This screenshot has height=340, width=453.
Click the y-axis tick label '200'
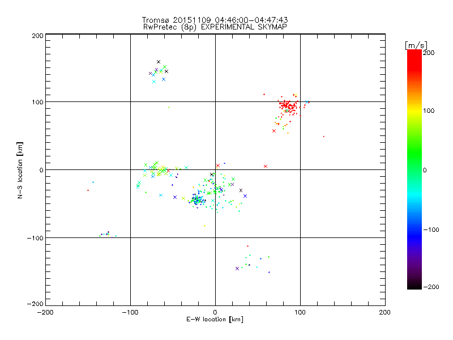37,36
